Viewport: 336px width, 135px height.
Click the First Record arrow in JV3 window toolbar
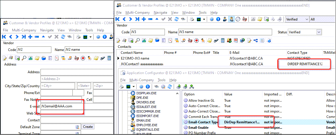[x=118, y=19]
